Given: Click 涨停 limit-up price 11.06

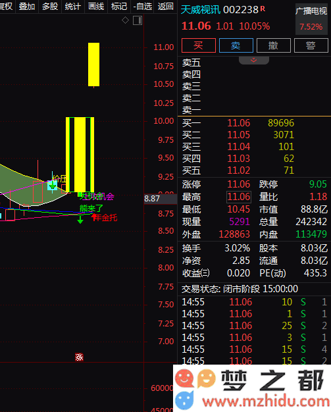Looking at the screenshot, I should pos(238,184).
